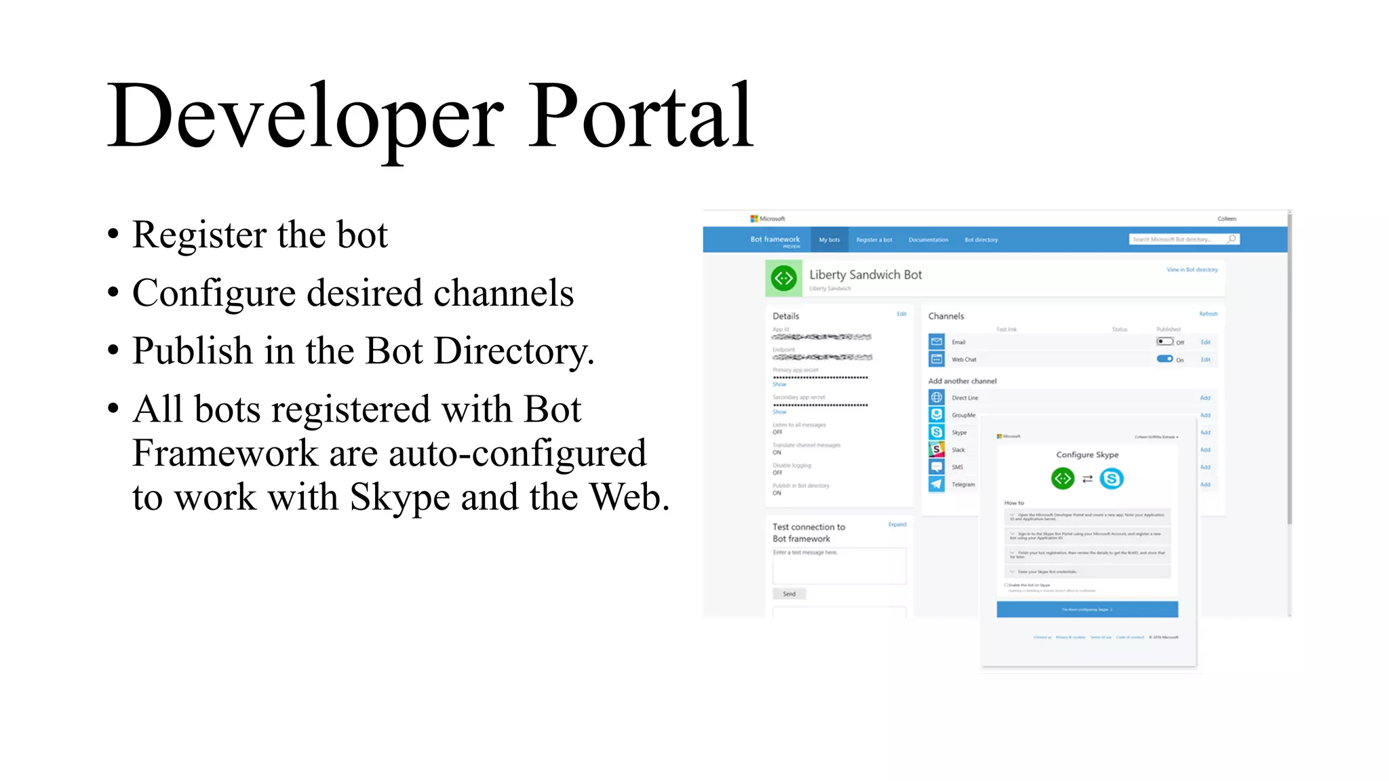Viewport: 1389px width, 781px height.
Task: Expand the Sign in to Skype Bot Portal step
Action: tap(1087, 536)
